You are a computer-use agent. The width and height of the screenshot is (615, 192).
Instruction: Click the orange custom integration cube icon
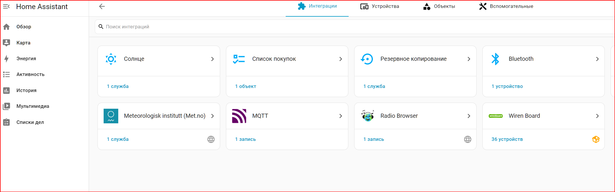click(596, 139)
